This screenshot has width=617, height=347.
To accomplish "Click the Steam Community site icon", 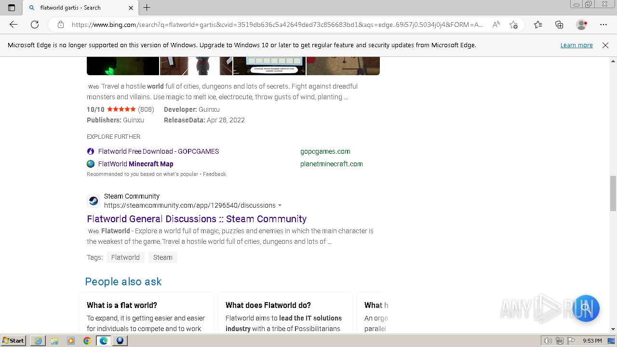I will click(x=94, y=201).
